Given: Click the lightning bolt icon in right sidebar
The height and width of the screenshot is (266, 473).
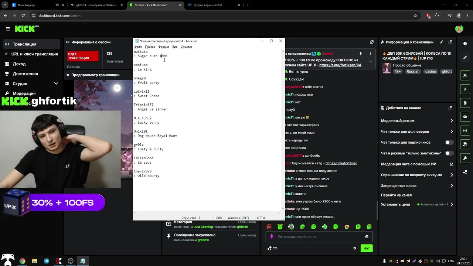Looking at the screenshot, I should tap(465, 89).
